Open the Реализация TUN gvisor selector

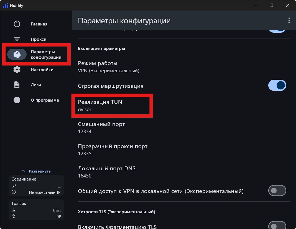[x=100, y=106]
